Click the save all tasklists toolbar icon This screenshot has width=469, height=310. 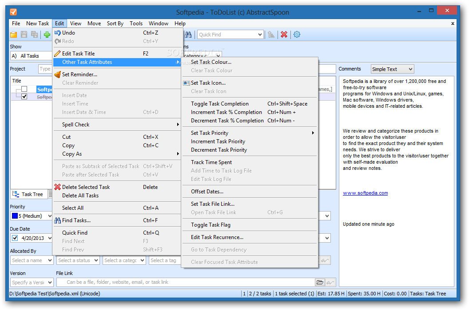click(x=34, y=35)
